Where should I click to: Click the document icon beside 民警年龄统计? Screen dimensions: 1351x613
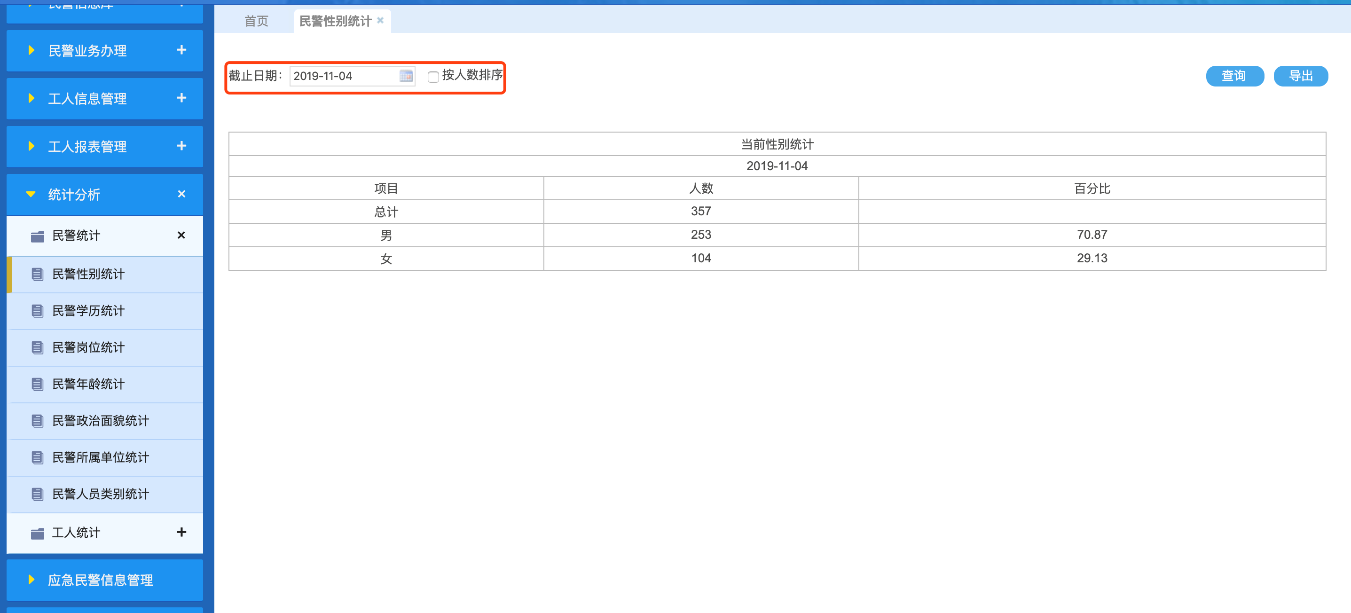click(x=37, y=385)
